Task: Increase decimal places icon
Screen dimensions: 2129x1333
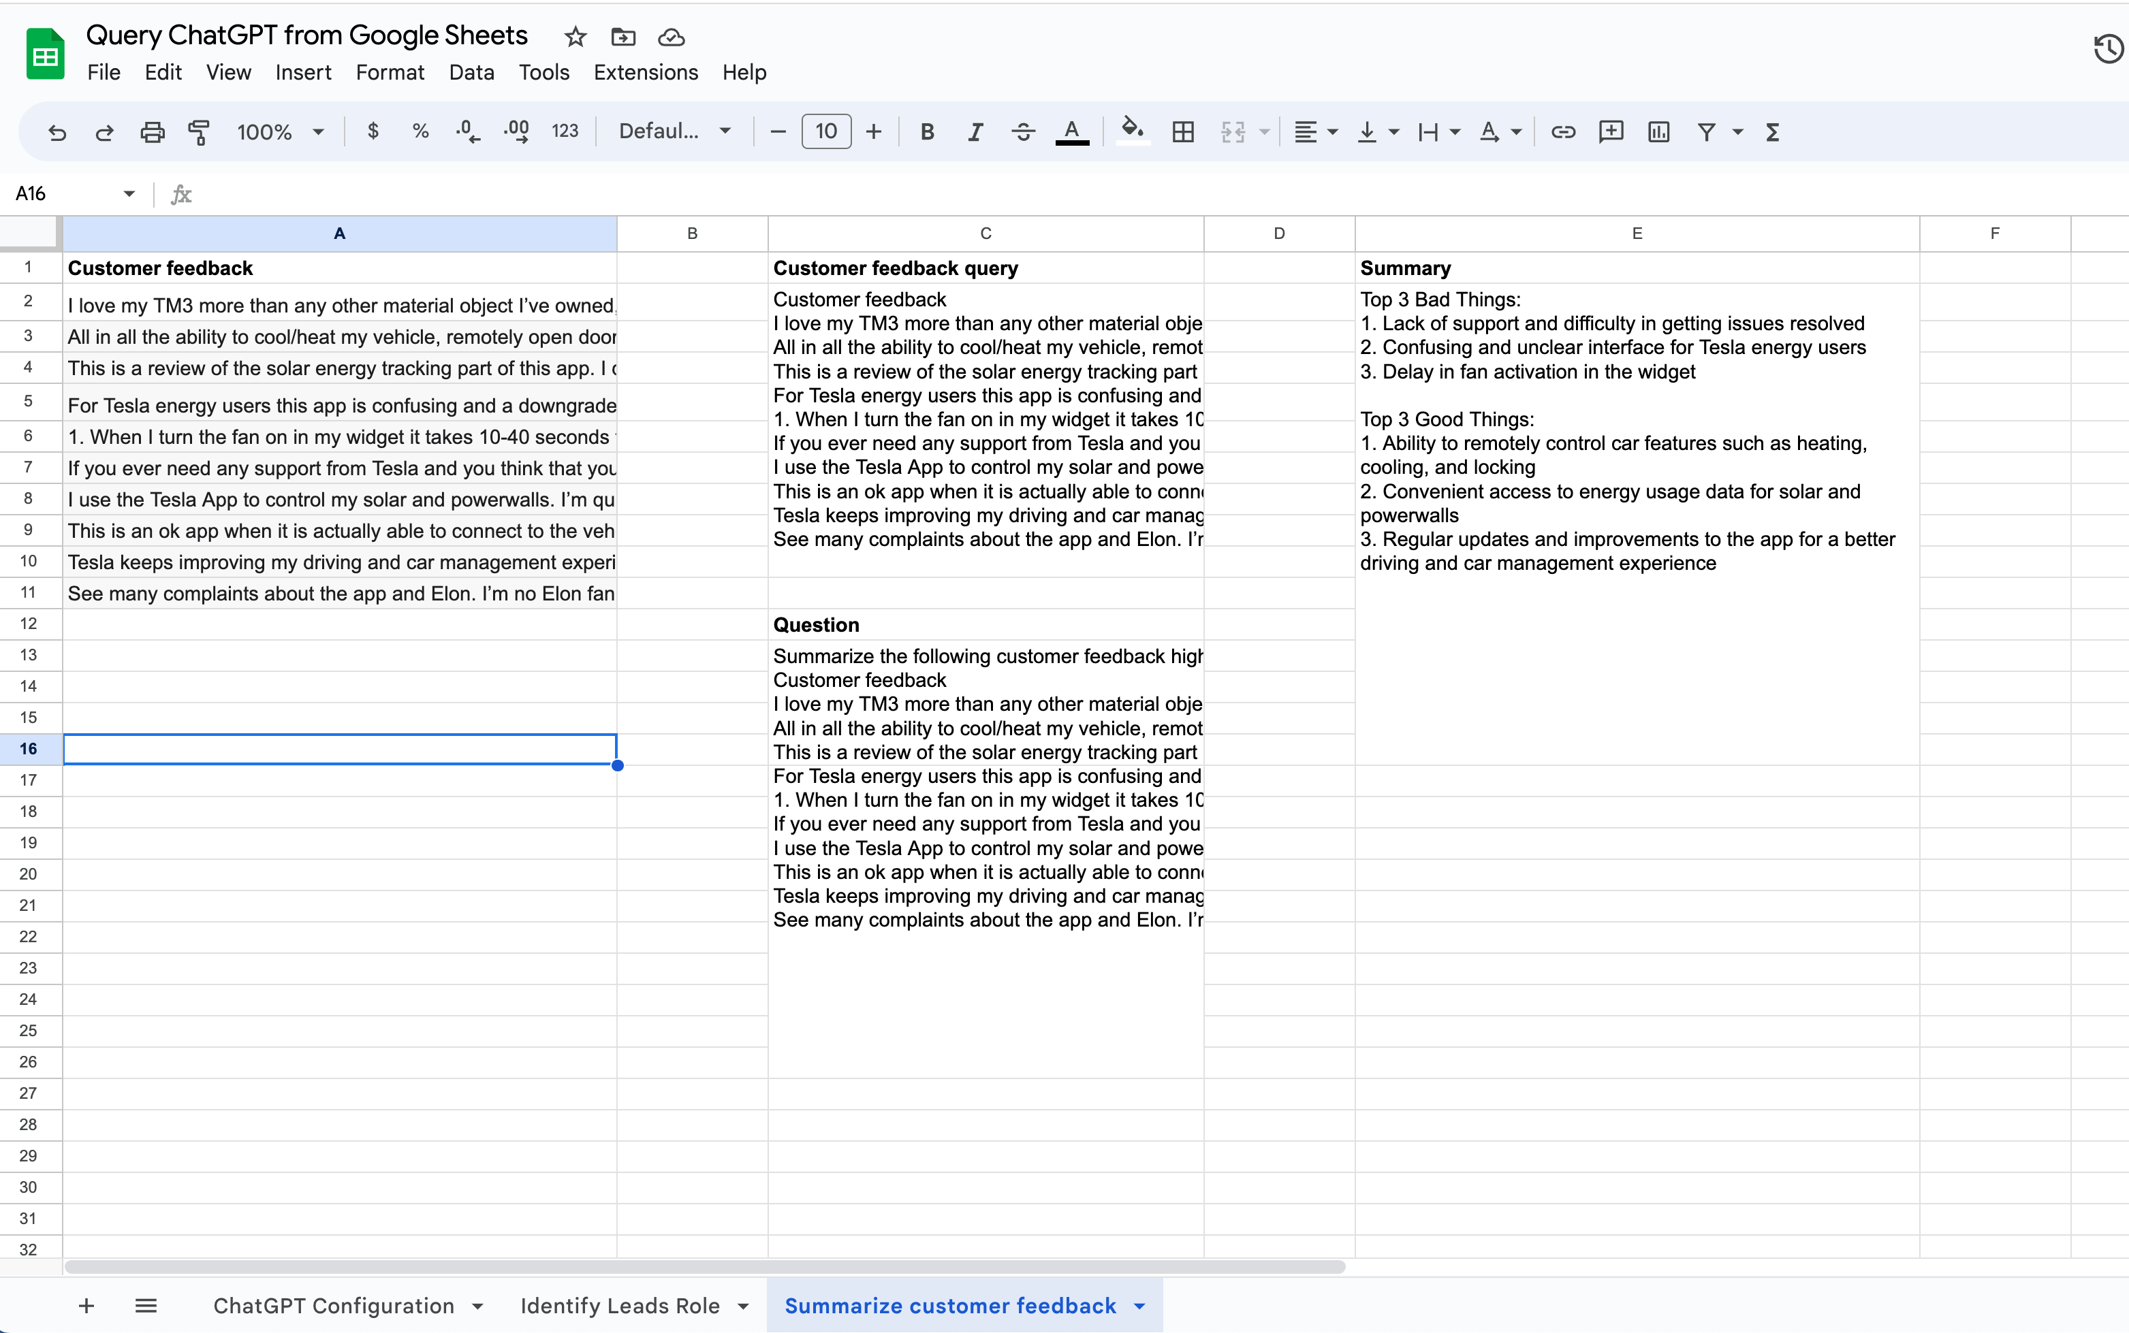Action: point(517,131)
